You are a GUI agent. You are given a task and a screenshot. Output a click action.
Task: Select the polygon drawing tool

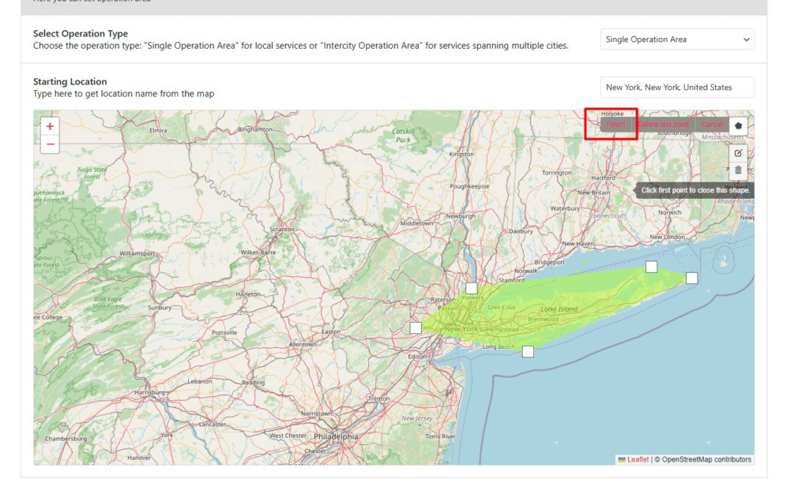pos(739,125)
